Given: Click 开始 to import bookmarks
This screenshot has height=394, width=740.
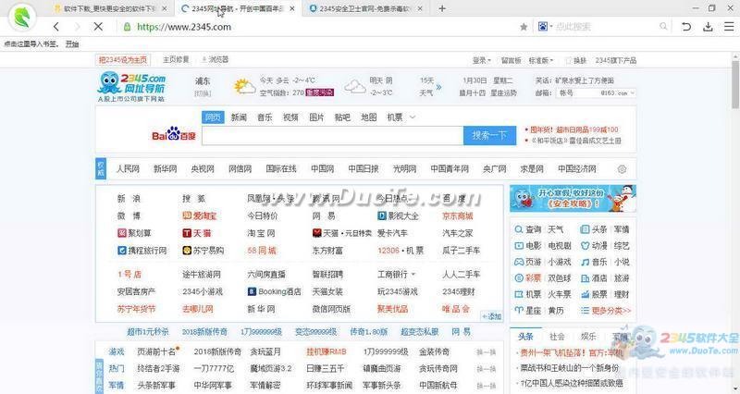Looking at the screenshot, I should coord(72,43).
